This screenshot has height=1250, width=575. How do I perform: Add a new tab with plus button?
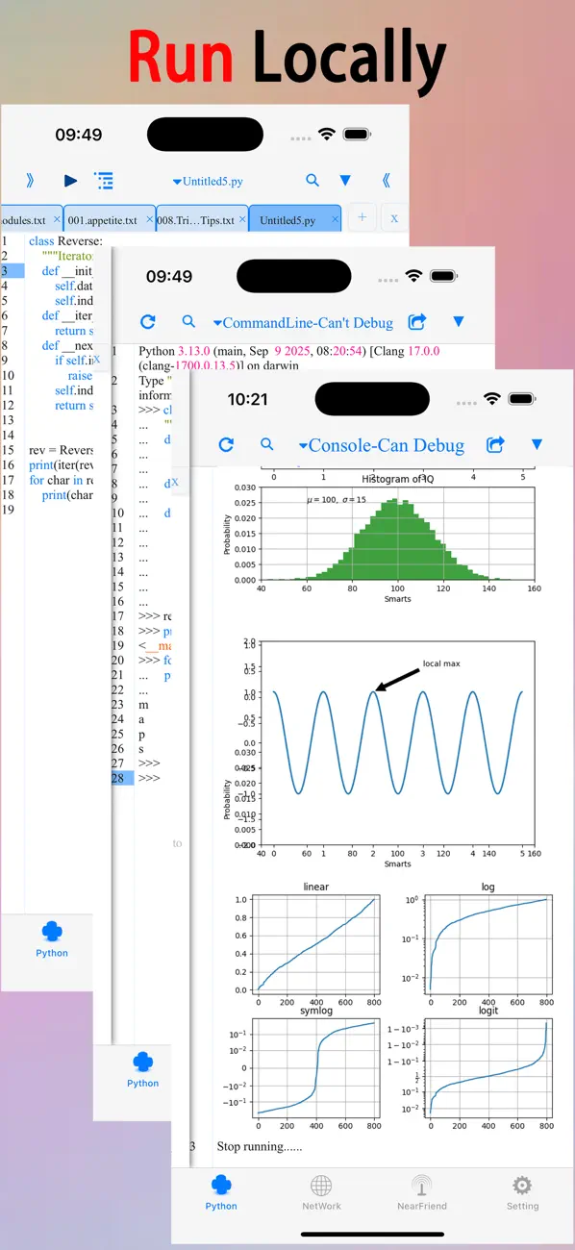click(362, 218)
